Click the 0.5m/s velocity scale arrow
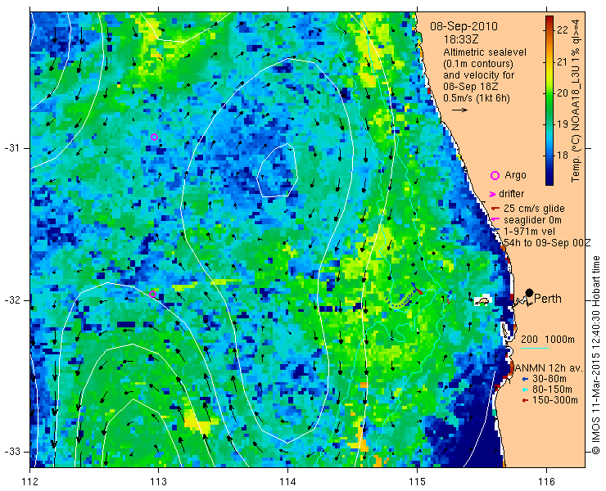 pos(459,110)
